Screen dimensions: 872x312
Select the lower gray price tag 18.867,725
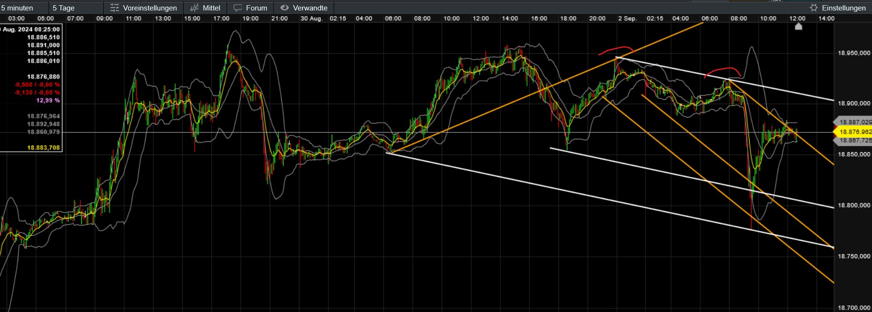[853, 141]
